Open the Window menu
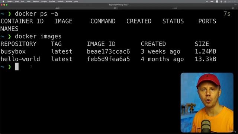 point(69,1)
